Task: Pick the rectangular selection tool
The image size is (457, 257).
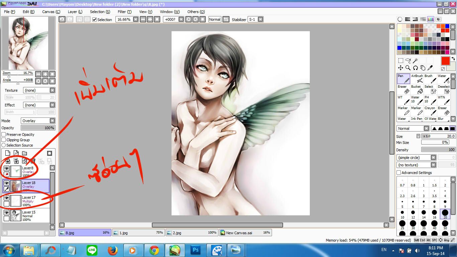Action: [x=400, y=61]
